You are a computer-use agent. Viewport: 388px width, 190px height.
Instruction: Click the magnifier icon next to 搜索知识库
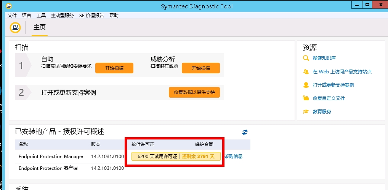coord(306,58)
